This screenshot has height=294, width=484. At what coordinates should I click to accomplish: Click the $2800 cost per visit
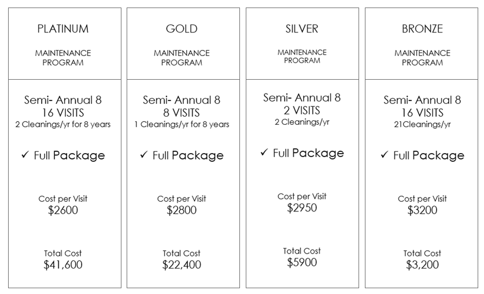click(x=182, y=210)
